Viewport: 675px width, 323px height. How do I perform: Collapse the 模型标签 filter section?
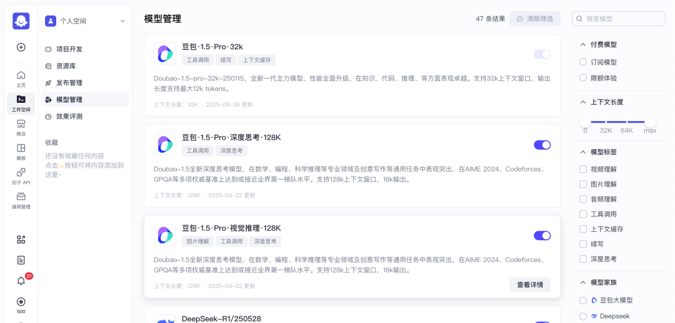583,152
